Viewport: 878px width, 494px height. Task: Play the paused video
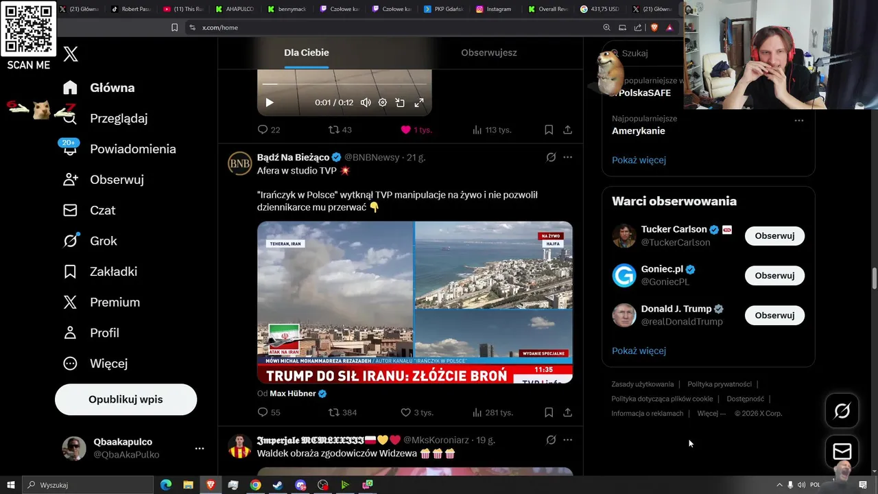point(269,102)
